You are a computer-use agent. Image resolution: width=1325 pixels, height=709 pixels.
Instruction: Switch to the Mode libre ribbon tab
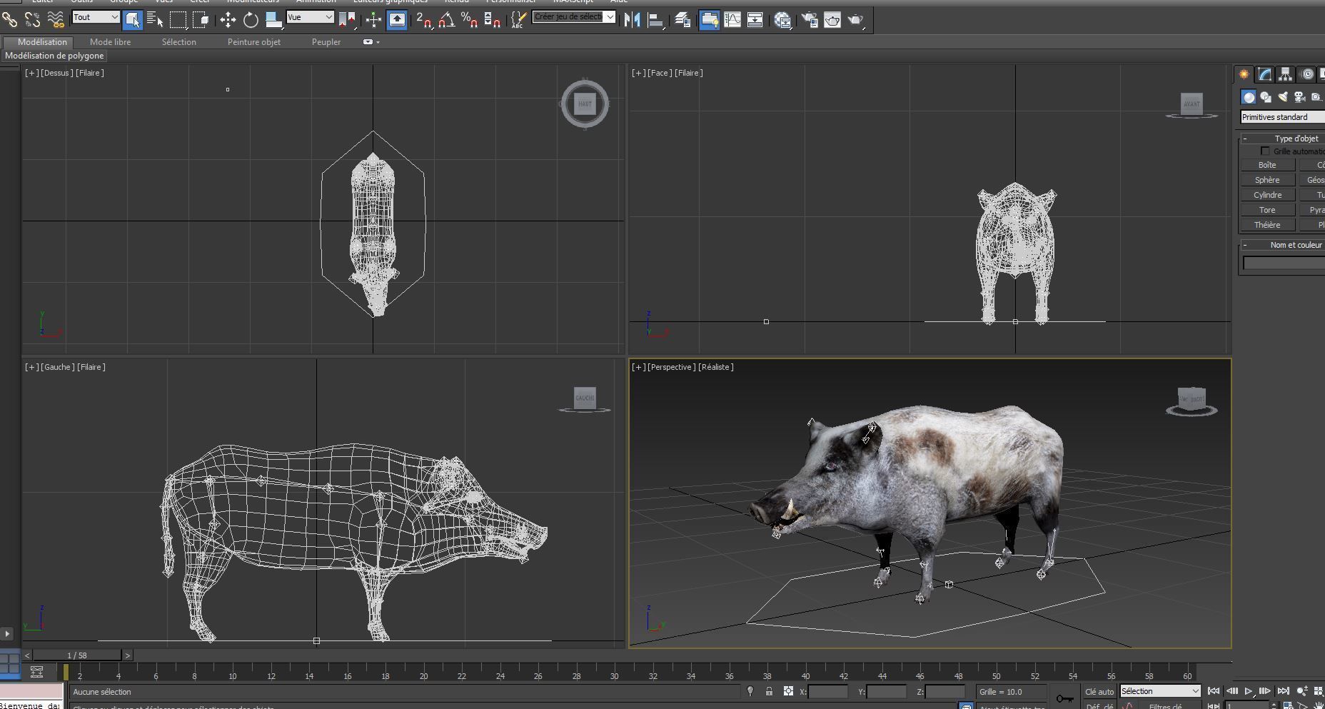click(110, 42)
